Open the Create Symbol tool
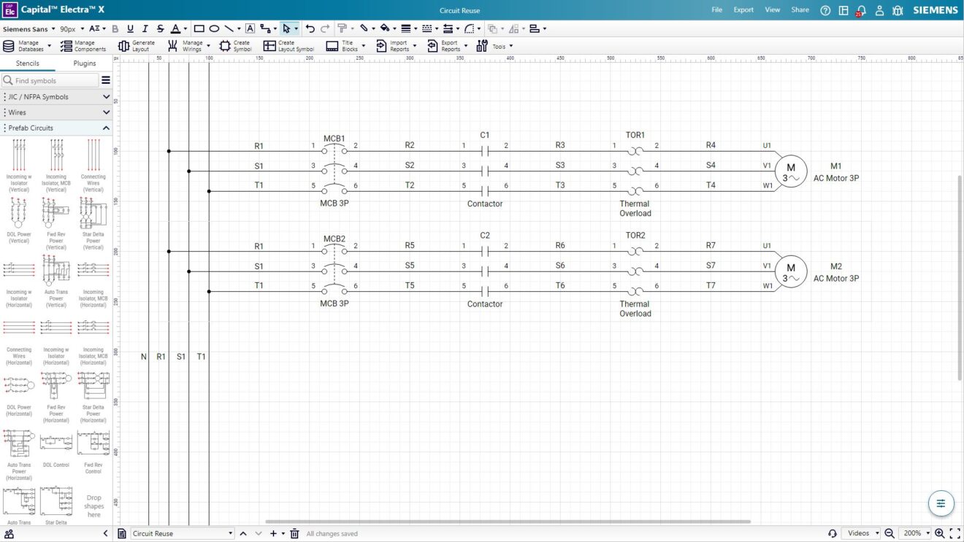 pos(234,45)
